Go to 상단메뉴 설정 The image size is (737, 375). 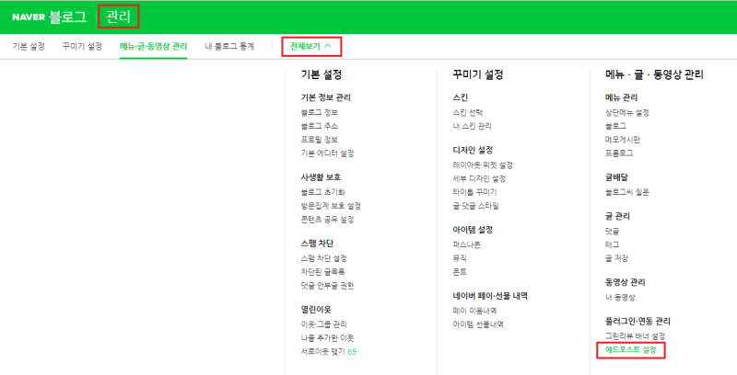click(627, 112)
